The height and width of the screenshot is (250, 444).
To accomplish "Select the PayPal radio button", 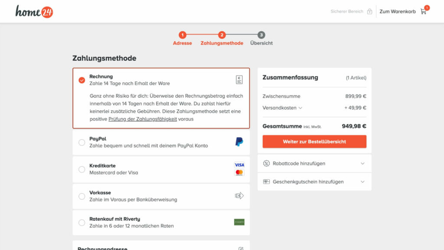I will tap(82, 142).
